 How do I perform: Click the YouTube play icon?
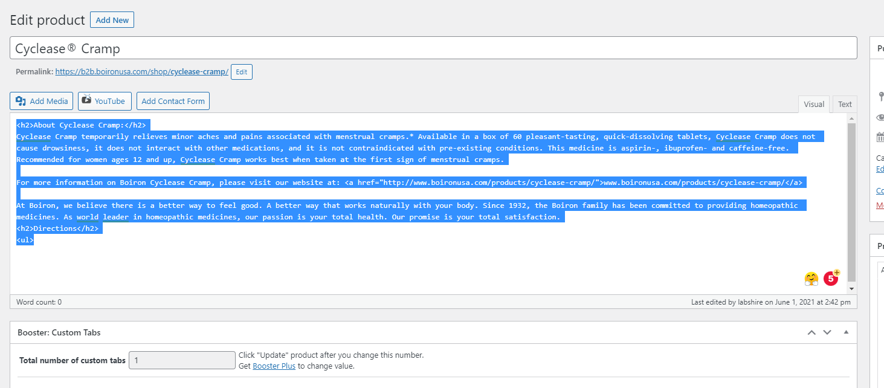tap(86, 100)
